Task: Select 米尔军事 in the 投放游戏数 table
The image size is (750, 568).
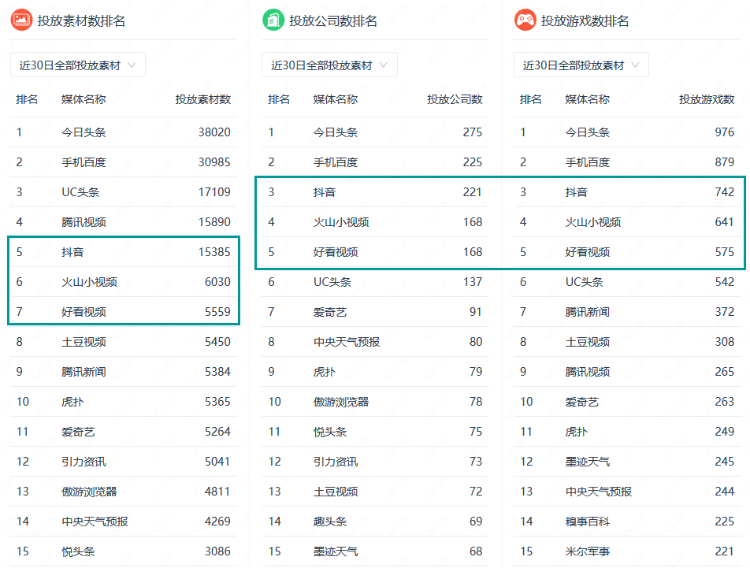Action: 588,551
